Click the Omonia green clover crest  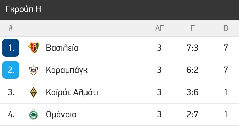[34, 114]
